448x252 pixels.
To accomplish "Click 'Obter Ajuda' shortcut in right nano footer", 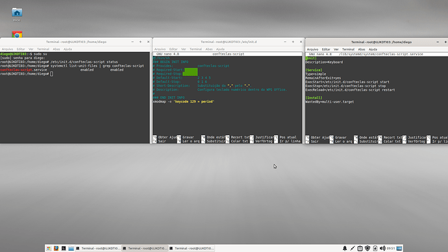I will 317,138.
